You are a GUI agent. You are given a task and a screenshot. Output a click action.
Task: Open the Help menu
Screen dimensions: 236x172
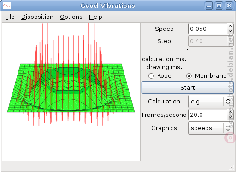point(95,17)
